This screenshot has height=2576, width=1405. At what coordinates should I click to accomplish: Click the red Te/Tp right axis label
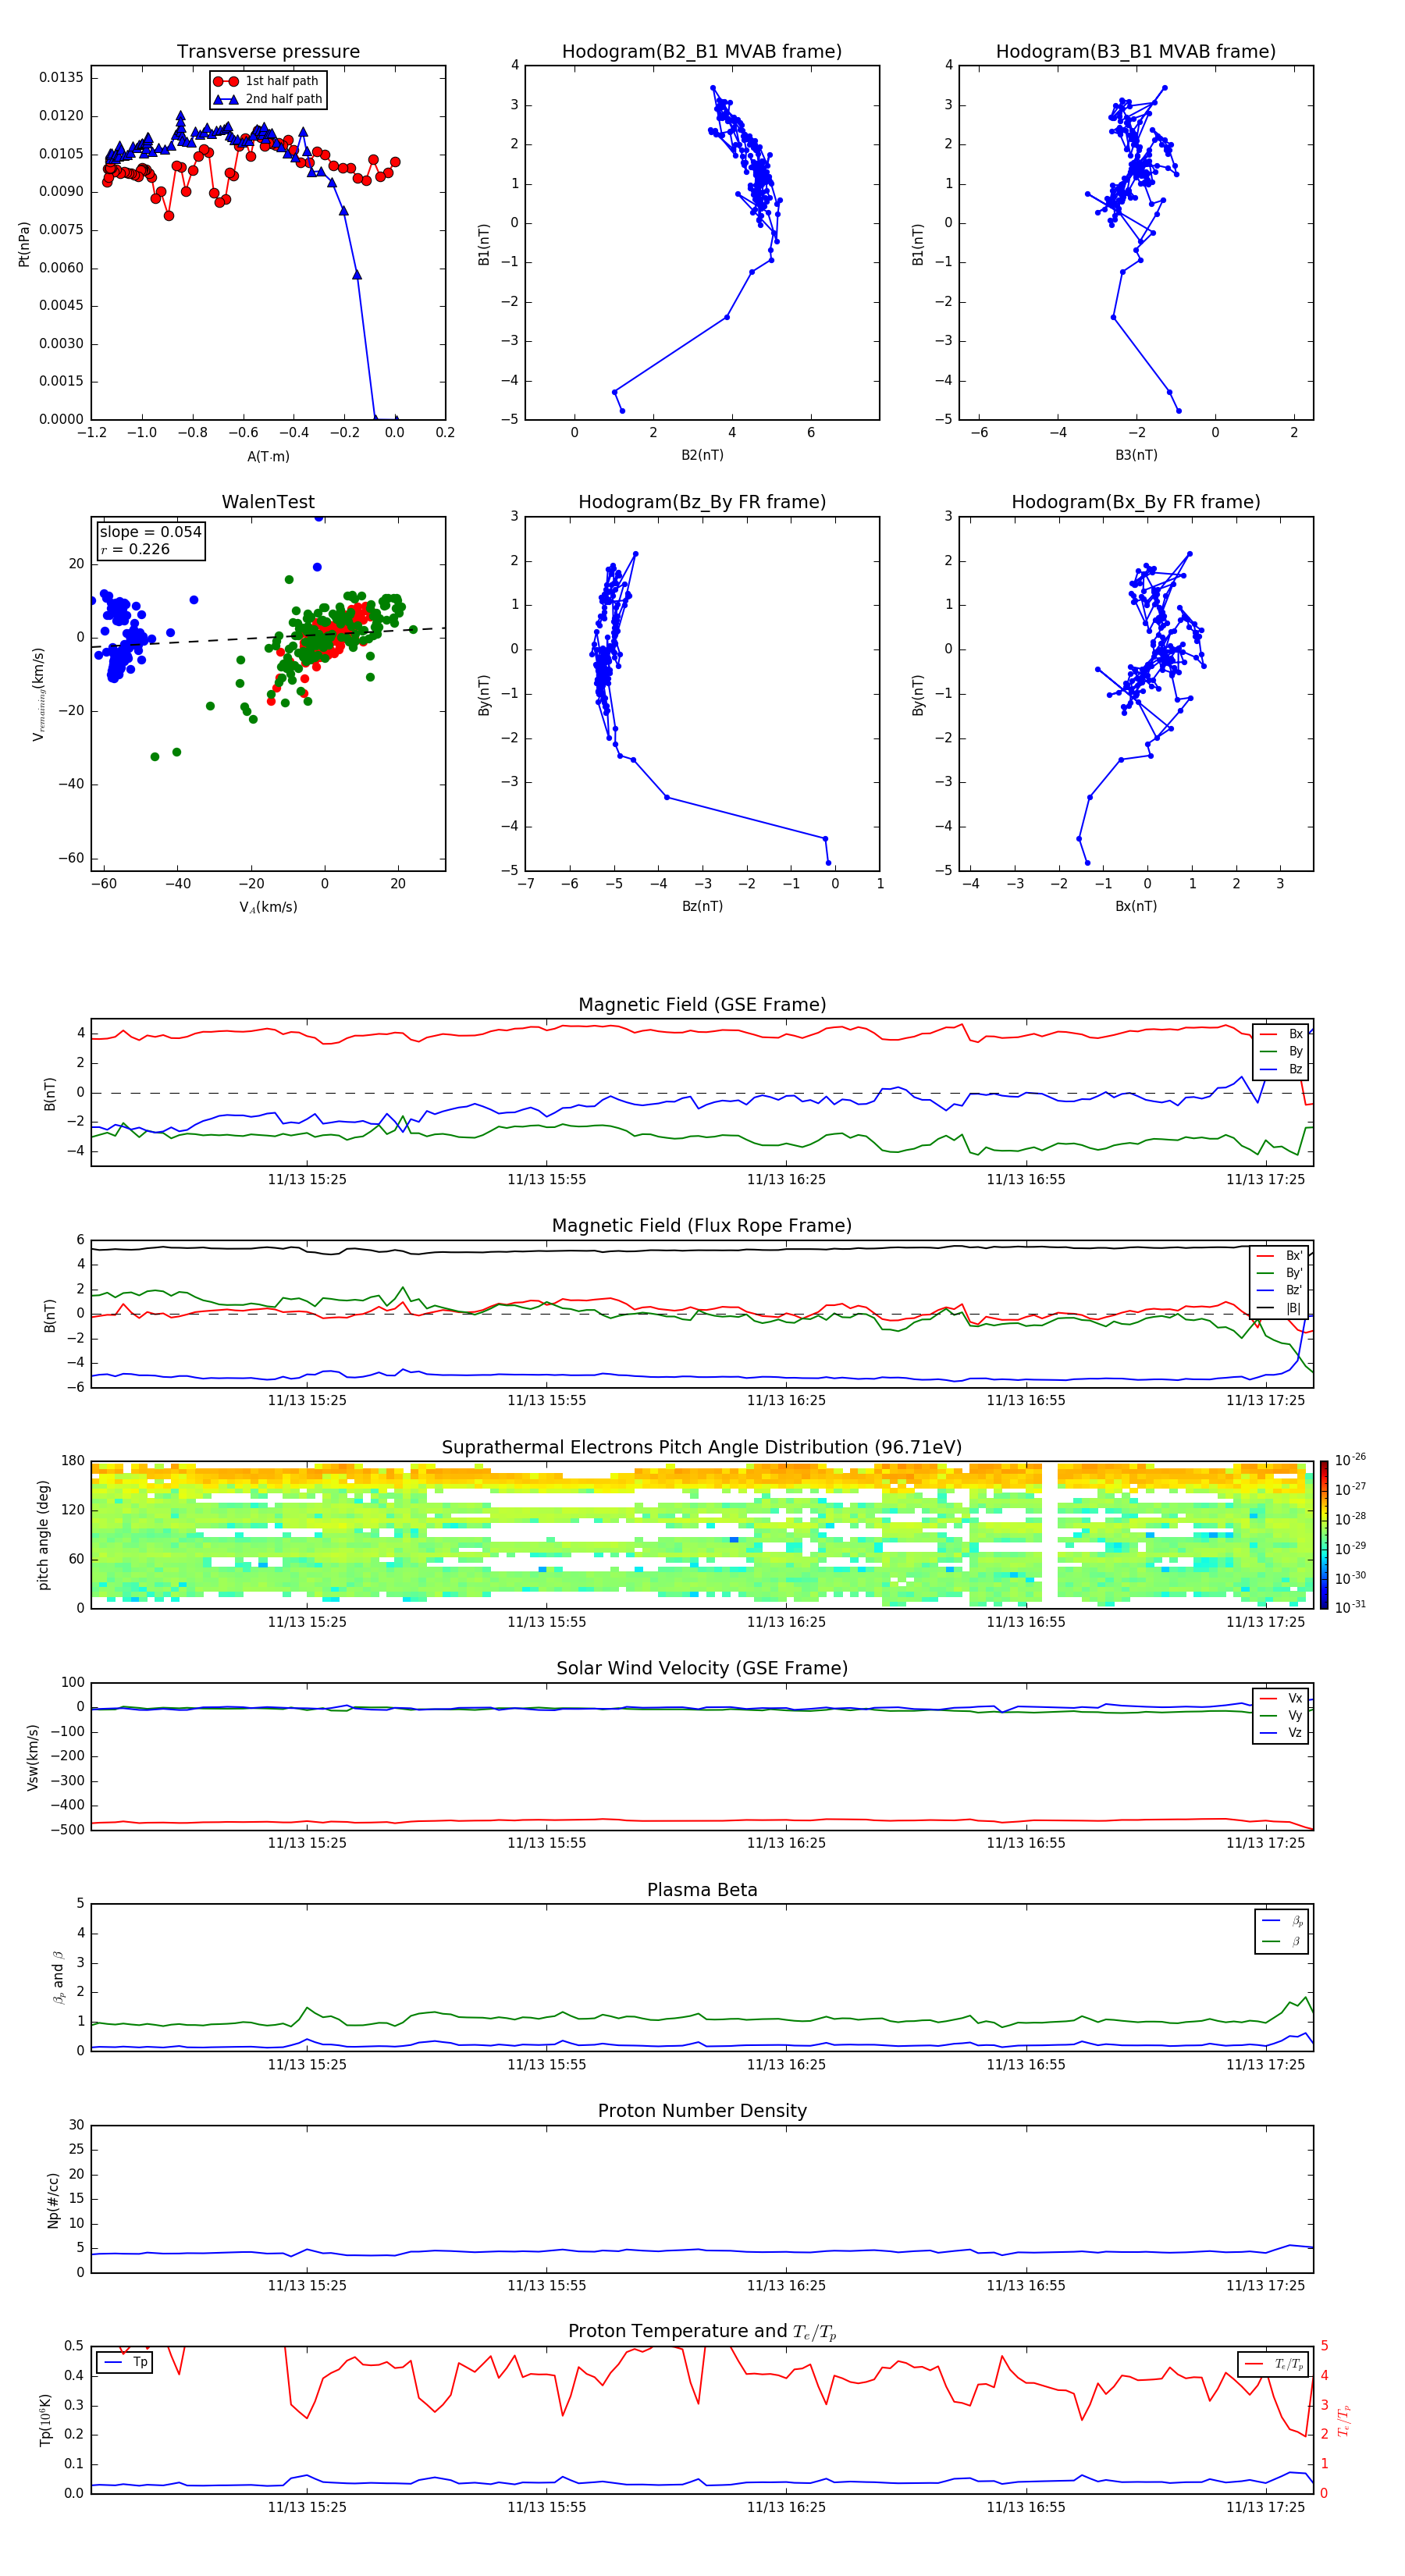1344,2420
